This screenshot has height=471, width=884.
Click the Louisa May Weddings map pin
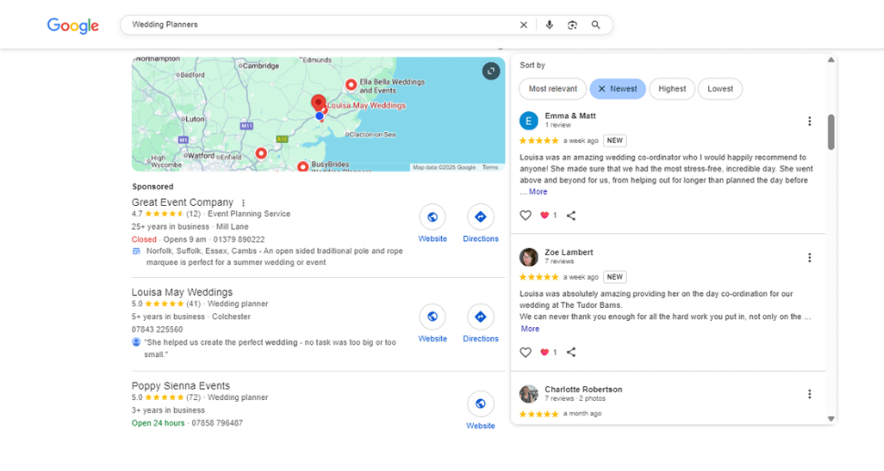tap(319, 103)
